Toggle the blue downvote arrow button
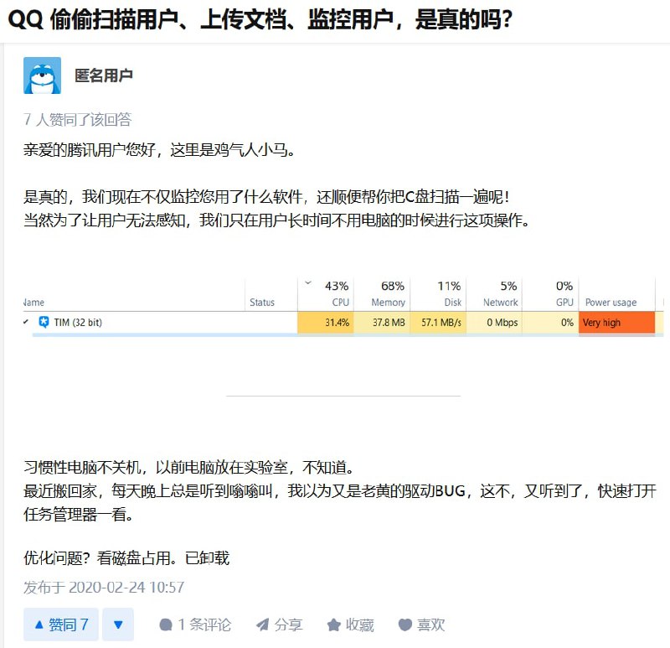This screenshot has height=648, width=670. (x=117, y=625)
